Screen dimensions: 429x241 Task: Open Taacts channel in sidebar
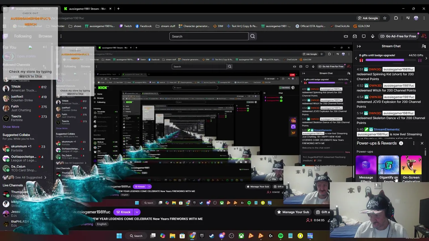[25, 118]
